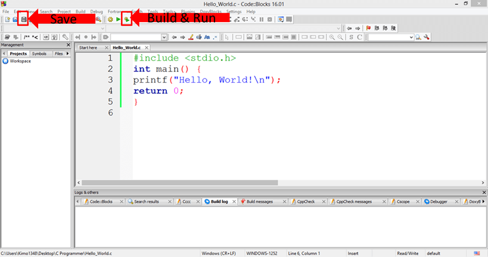Click the Build gear icon
This screenshot has height=257, width=488.
point(111,20)
